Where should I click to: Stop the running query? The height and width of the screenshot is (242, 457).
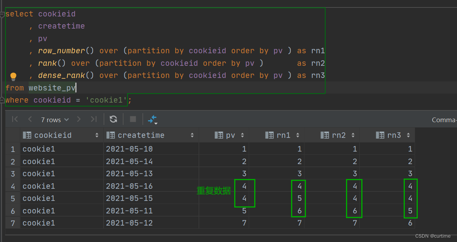click(133, 119)
